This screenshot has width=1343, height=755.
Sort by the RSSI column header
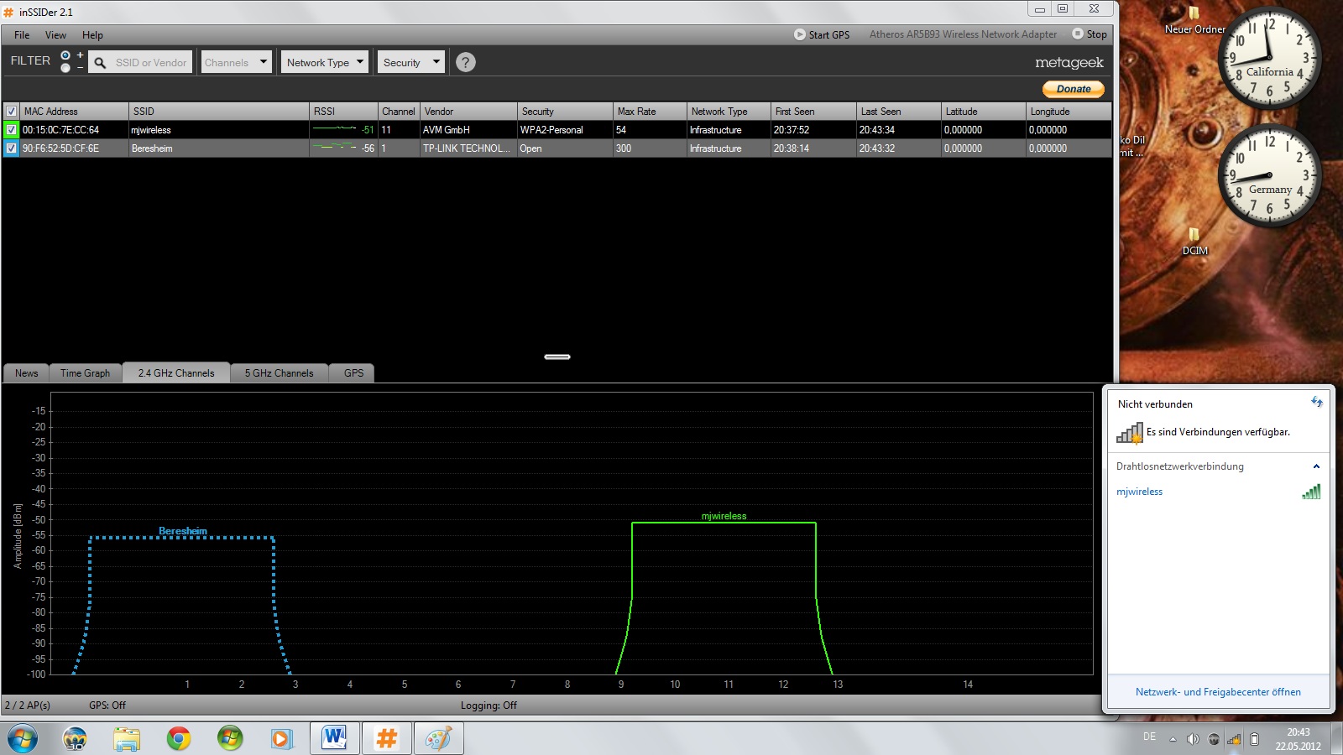(x=343, y=112)
